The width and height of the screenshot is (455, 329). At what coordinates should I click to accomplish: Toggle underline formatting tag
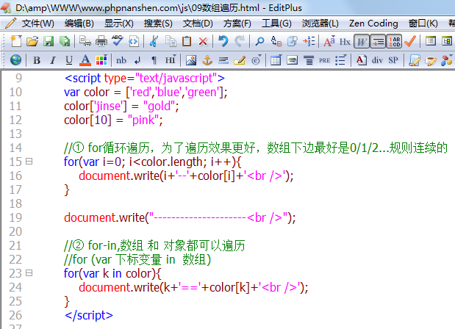pos(69,60)
